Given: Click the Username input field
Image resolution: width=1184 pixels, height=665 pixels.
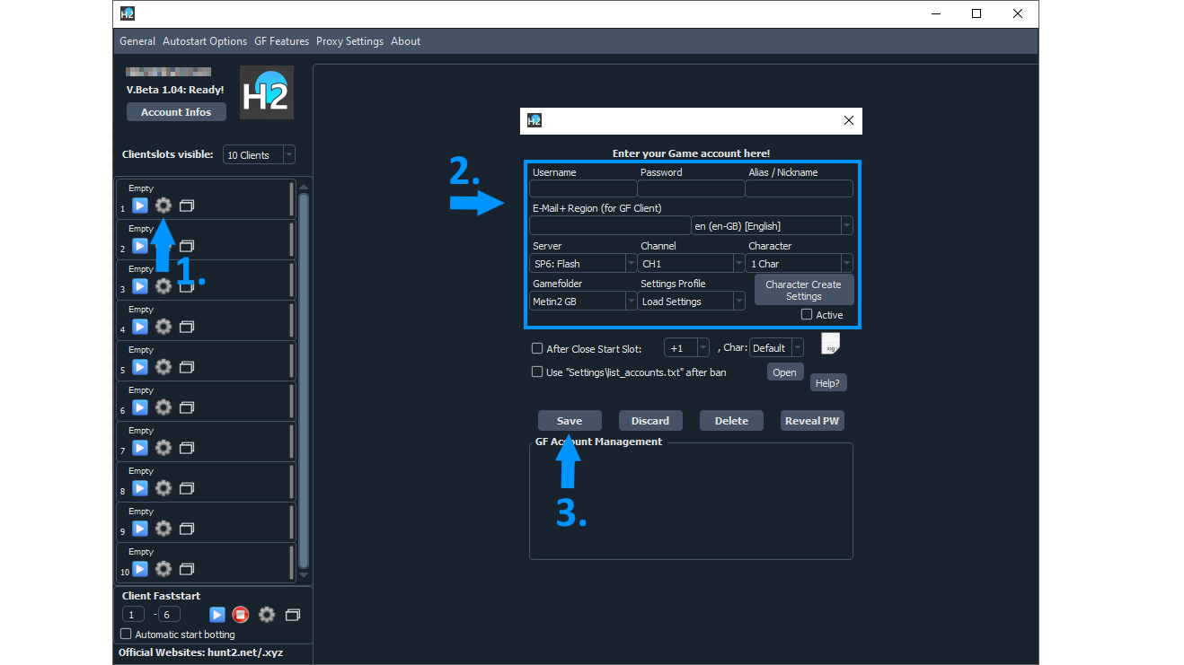Looking at the screenshot, I should (582, 188).
